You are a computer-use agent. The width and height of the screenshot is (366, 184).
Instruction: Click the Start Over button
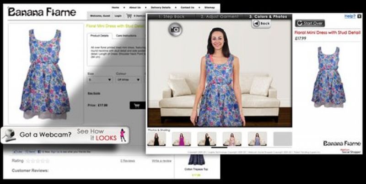[310, 23]
